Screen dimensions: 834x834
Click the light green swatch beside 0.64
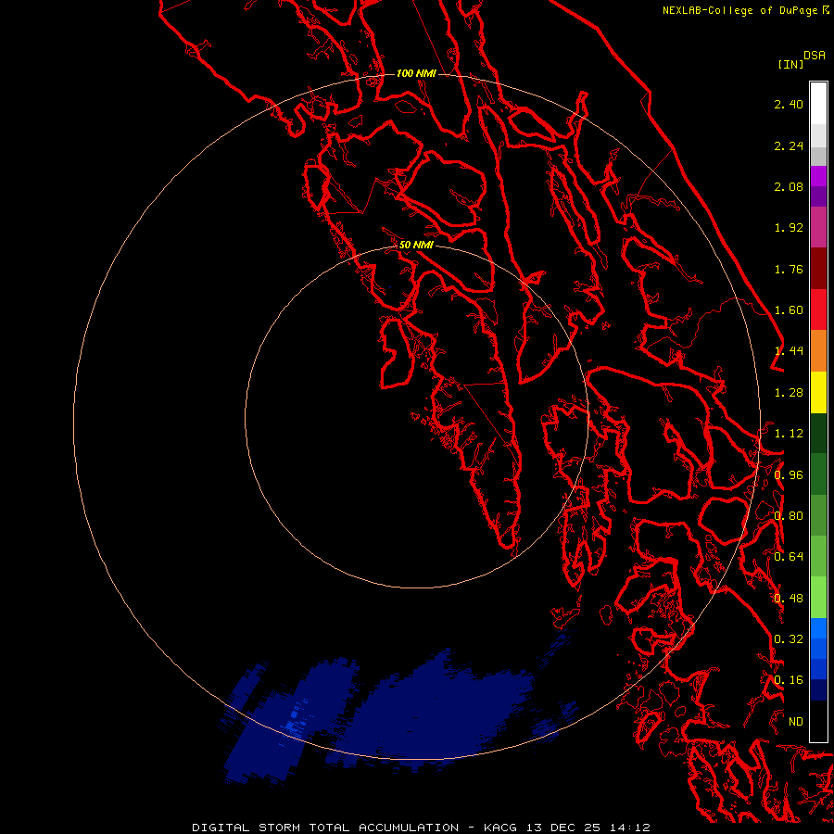[818, 556]
